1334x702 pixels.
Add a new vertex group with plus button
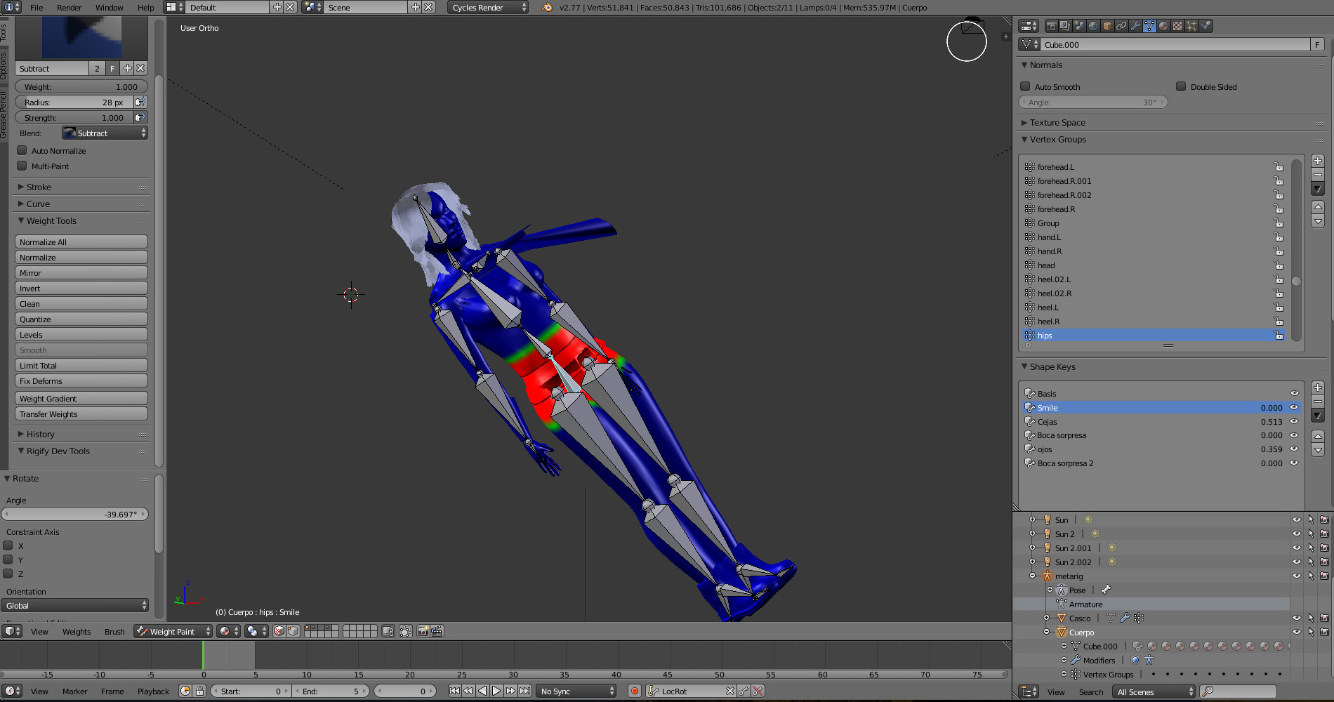coord(1318,161)
